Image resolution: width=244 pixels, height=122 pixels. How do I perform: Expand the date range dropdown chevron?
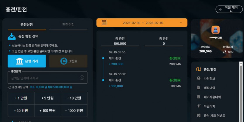(181, 23)
